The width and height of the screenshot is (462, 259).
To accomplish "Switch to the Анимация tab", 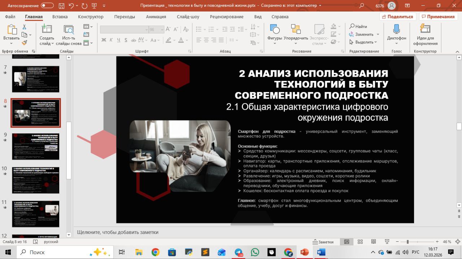I will [x=156, y=17].
